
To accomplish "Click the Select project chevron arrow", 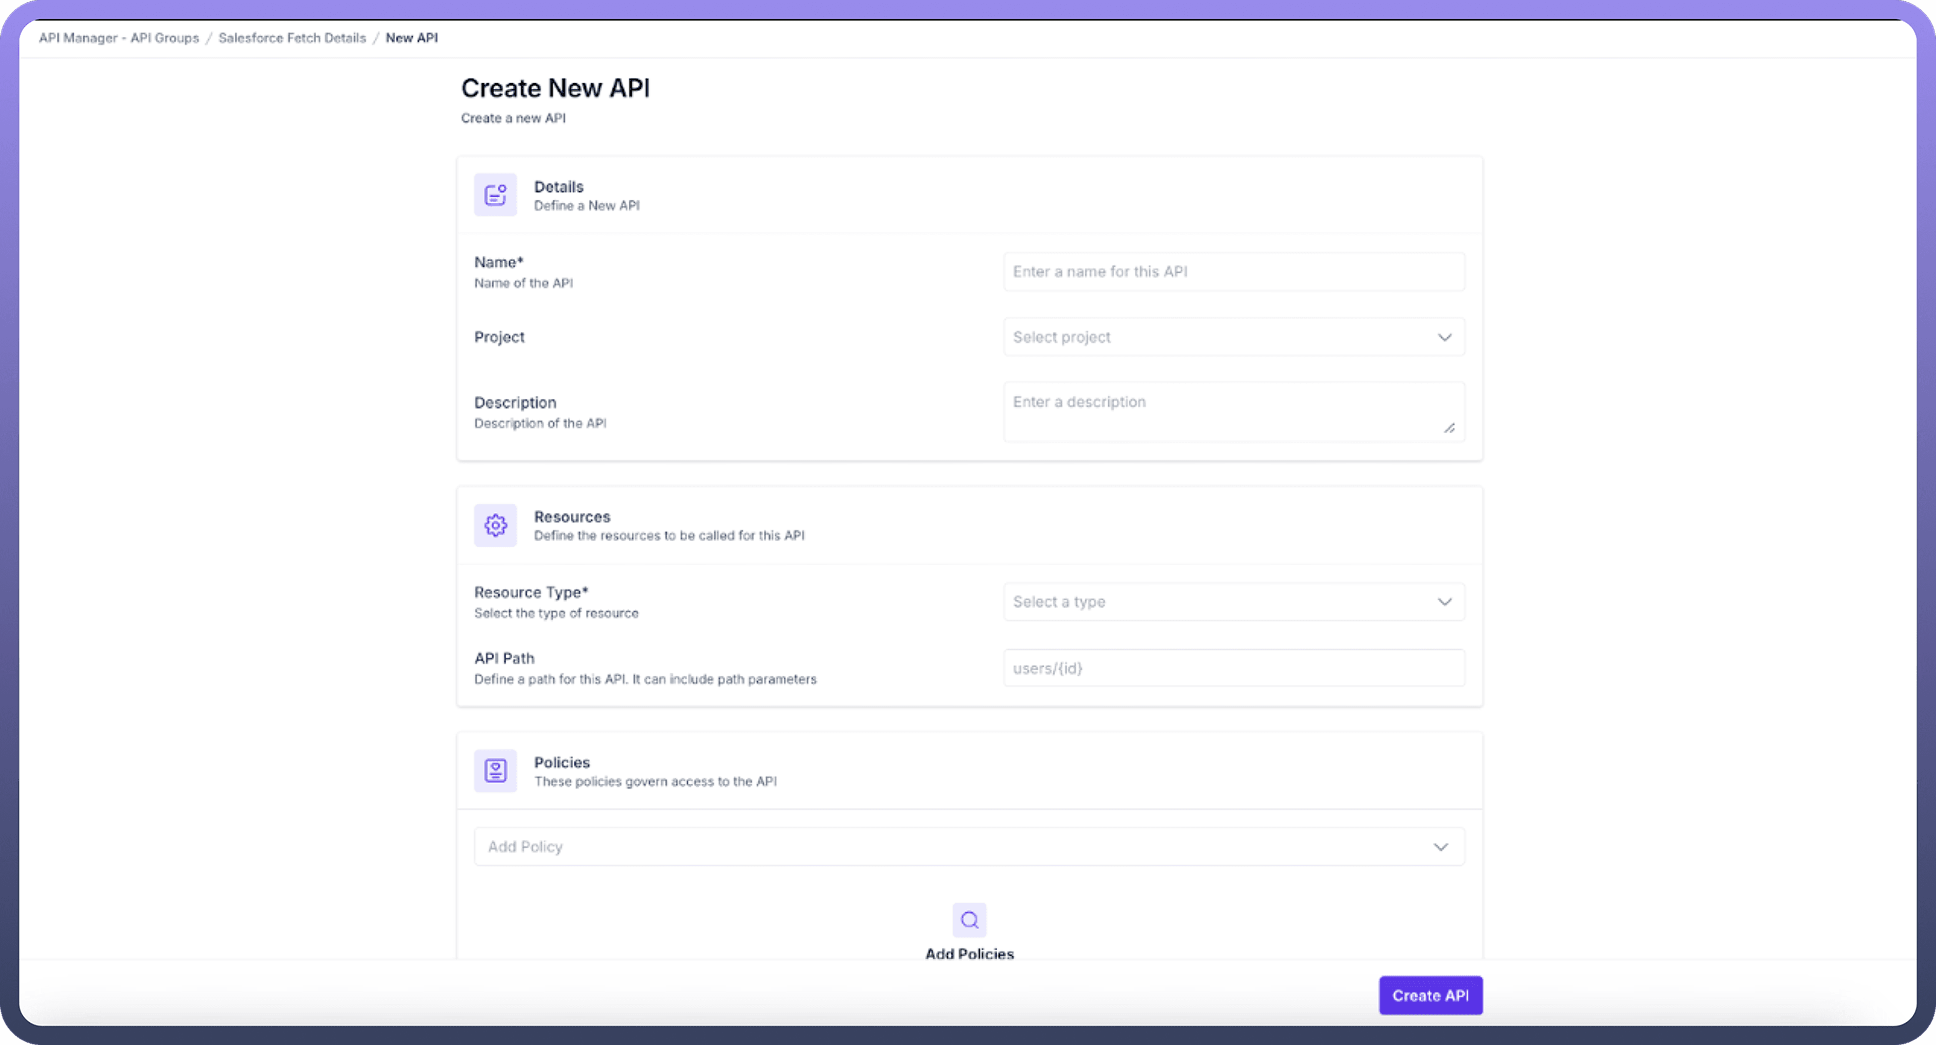I will (1444, 337).
